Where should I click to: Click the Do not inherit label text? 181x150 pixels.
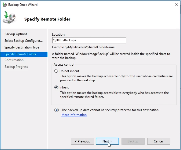(69, 71)
